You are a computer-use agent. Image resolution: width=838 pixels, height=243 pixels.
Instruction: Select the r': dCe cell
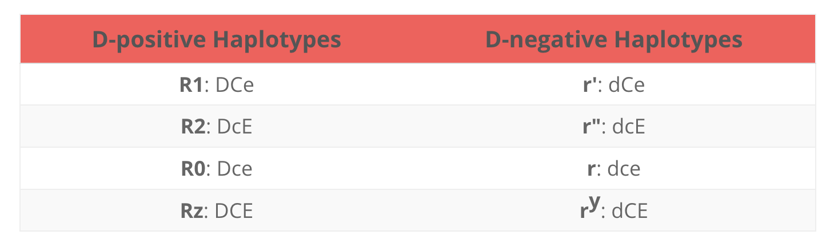pos(614,84)
